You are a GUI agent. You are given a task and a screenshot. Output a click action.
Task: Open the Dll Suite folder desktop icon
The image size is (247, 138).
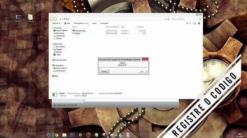point(30,18)
